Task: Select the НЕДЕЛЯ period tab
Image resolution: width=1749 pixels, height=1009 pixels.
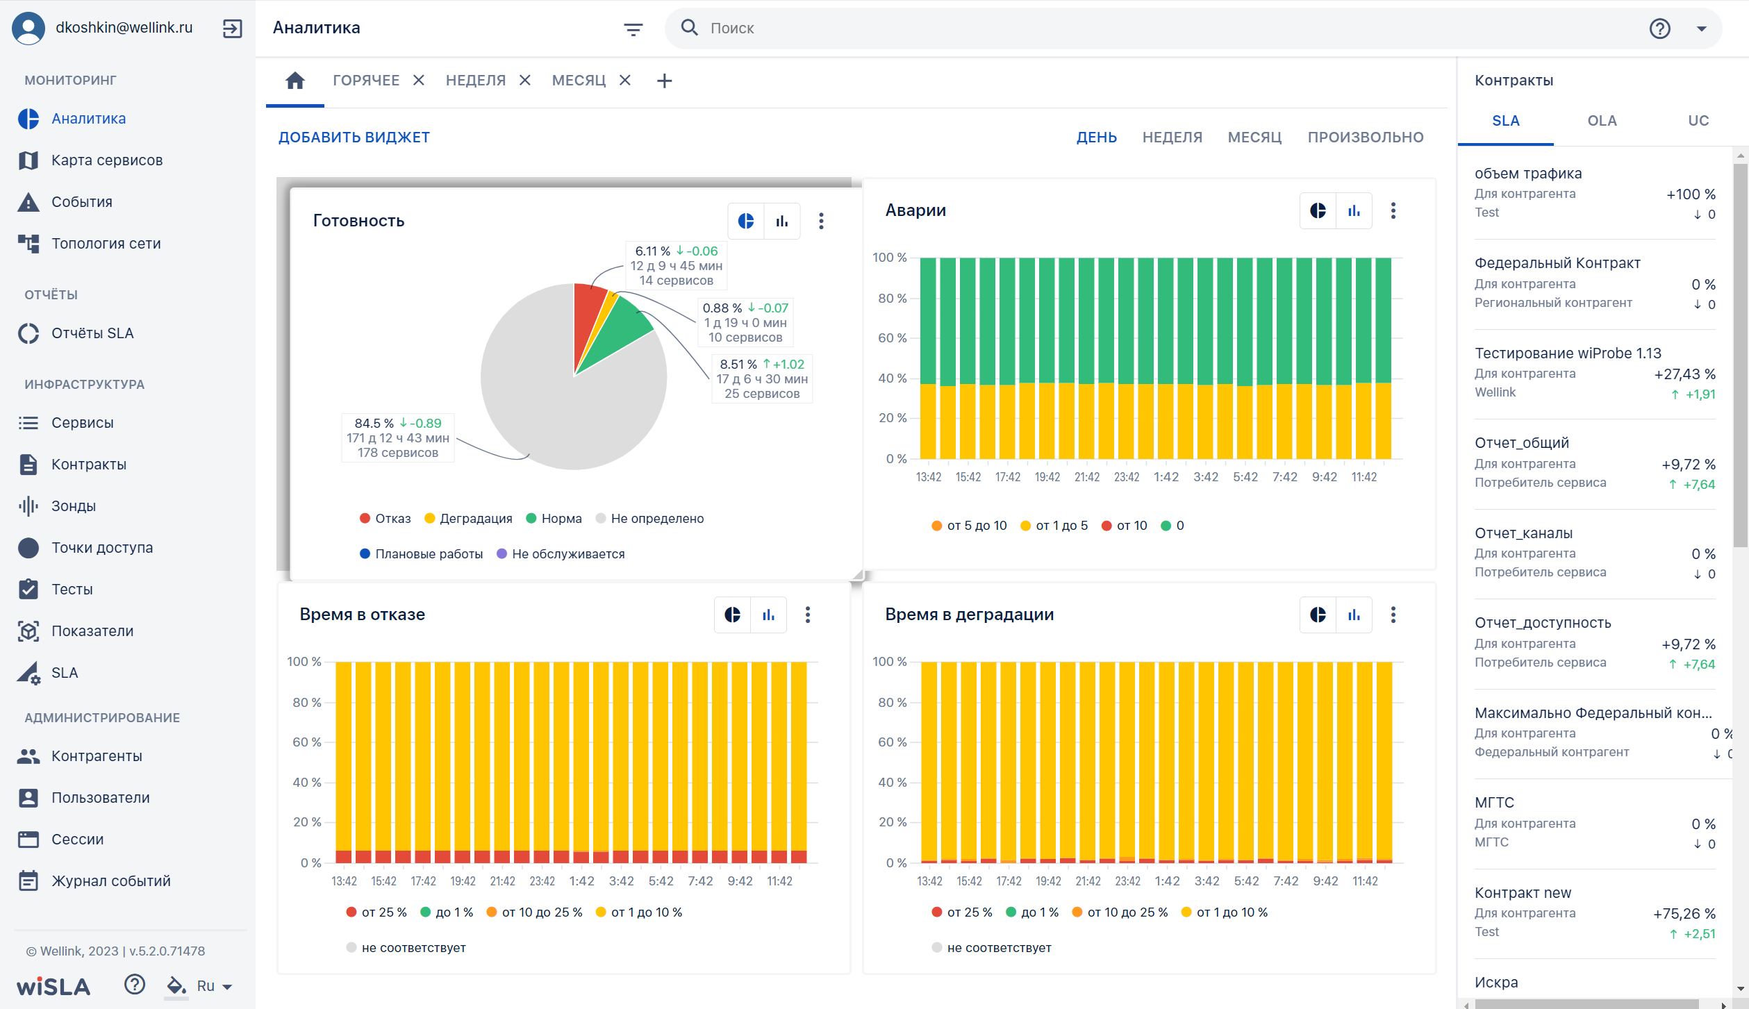Action: point(1172,137)
